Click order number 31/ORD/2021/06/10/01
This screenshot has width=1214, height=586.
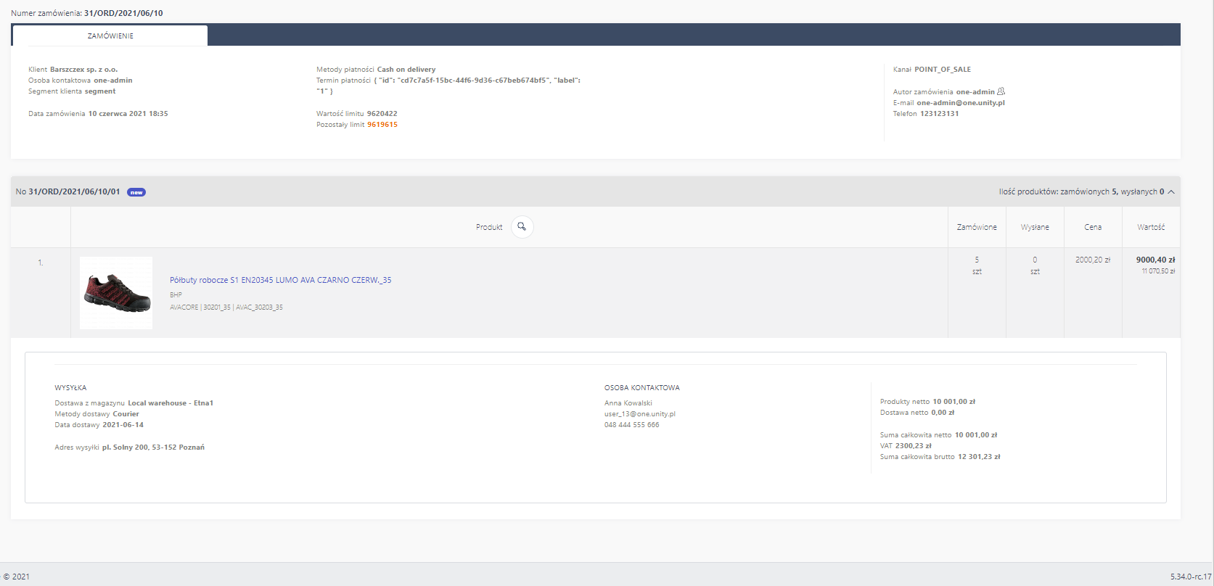[x=74, y=192]
